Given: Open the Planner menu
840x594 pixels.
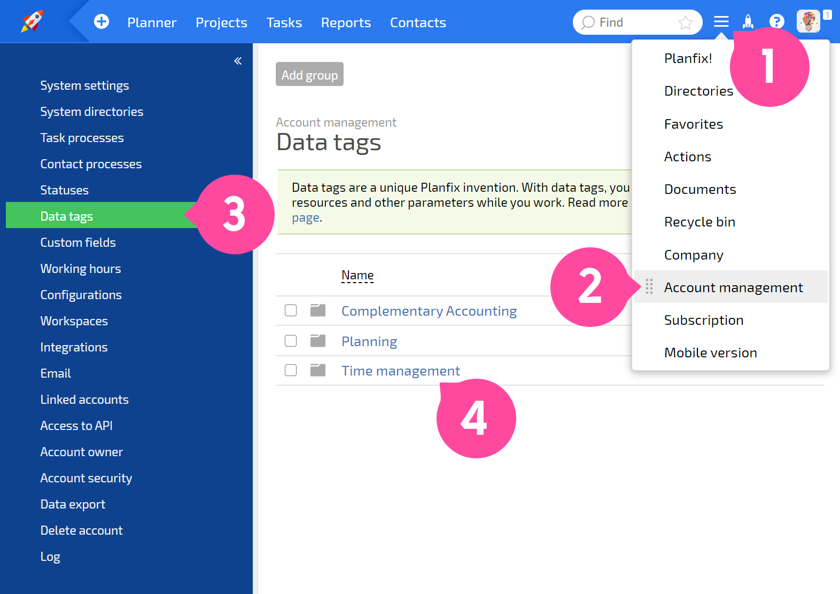Looking at the screenshot, I should coord(152,22).
